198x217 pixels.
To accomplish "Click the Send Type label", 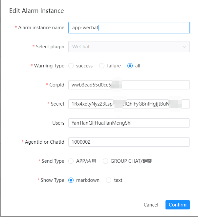I will 53,161.
